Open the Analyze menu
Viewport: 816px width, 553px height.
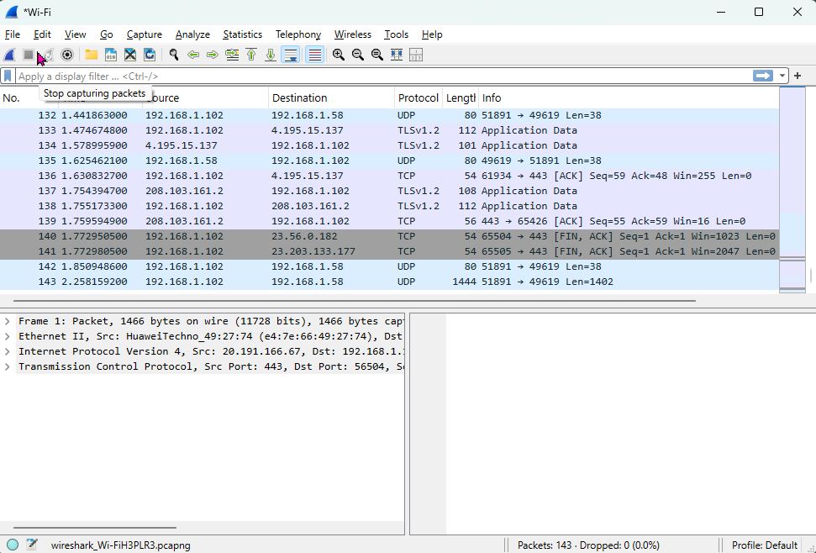click(192, 34)
